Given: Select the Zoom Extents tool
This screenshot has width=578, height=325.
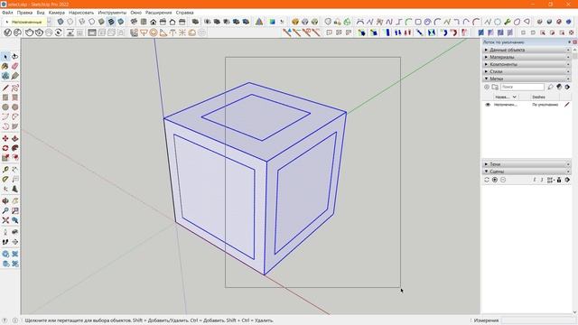Looking at the screenshot, I should [x=5, y=220].
